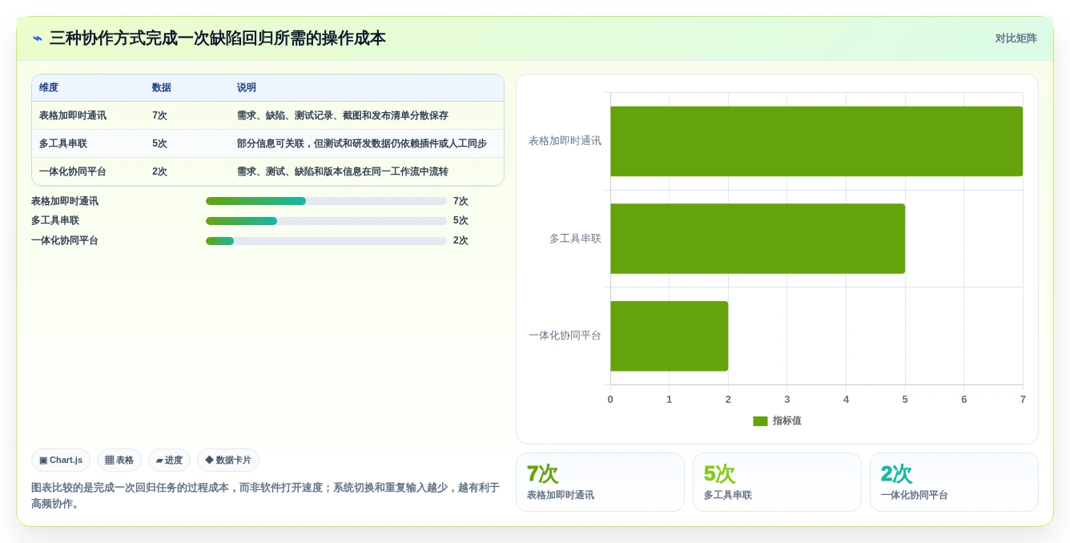Click the 5次 cell in the table
The height and width of the screenshot is (543, 1070).
tap(159, 143)
